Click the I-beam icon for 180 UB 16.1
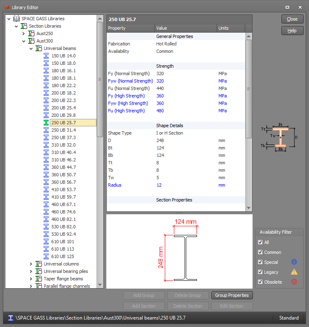This screenshot has height=327, width=309. point(46,71)
